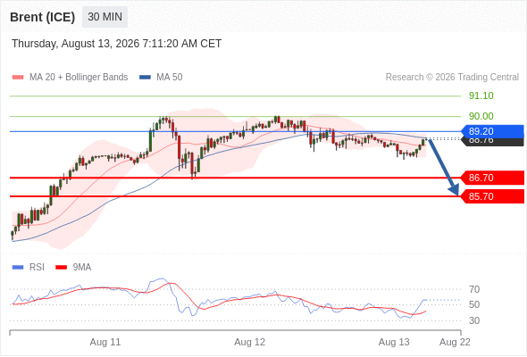Click the 9MA red legend swatch
Image resolution: width=527 pixels, height=357 pixels.
coord(61,268)
